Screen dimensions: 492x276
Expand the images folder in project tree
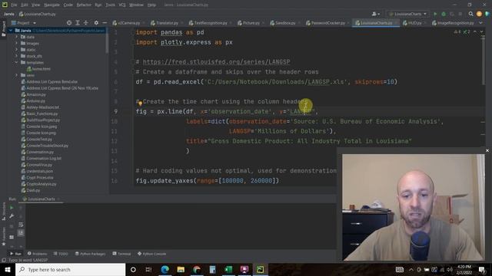point(16,43)
